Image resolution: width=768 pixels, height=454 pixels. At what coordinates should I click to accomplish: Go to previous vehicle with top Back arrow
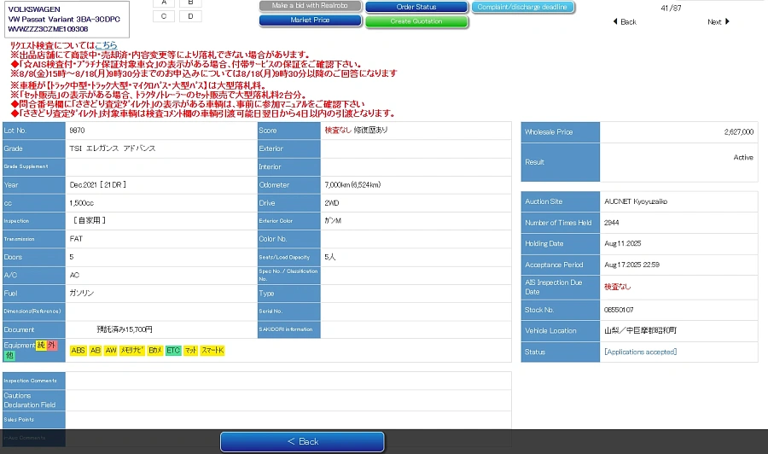[x=625, y=21]
